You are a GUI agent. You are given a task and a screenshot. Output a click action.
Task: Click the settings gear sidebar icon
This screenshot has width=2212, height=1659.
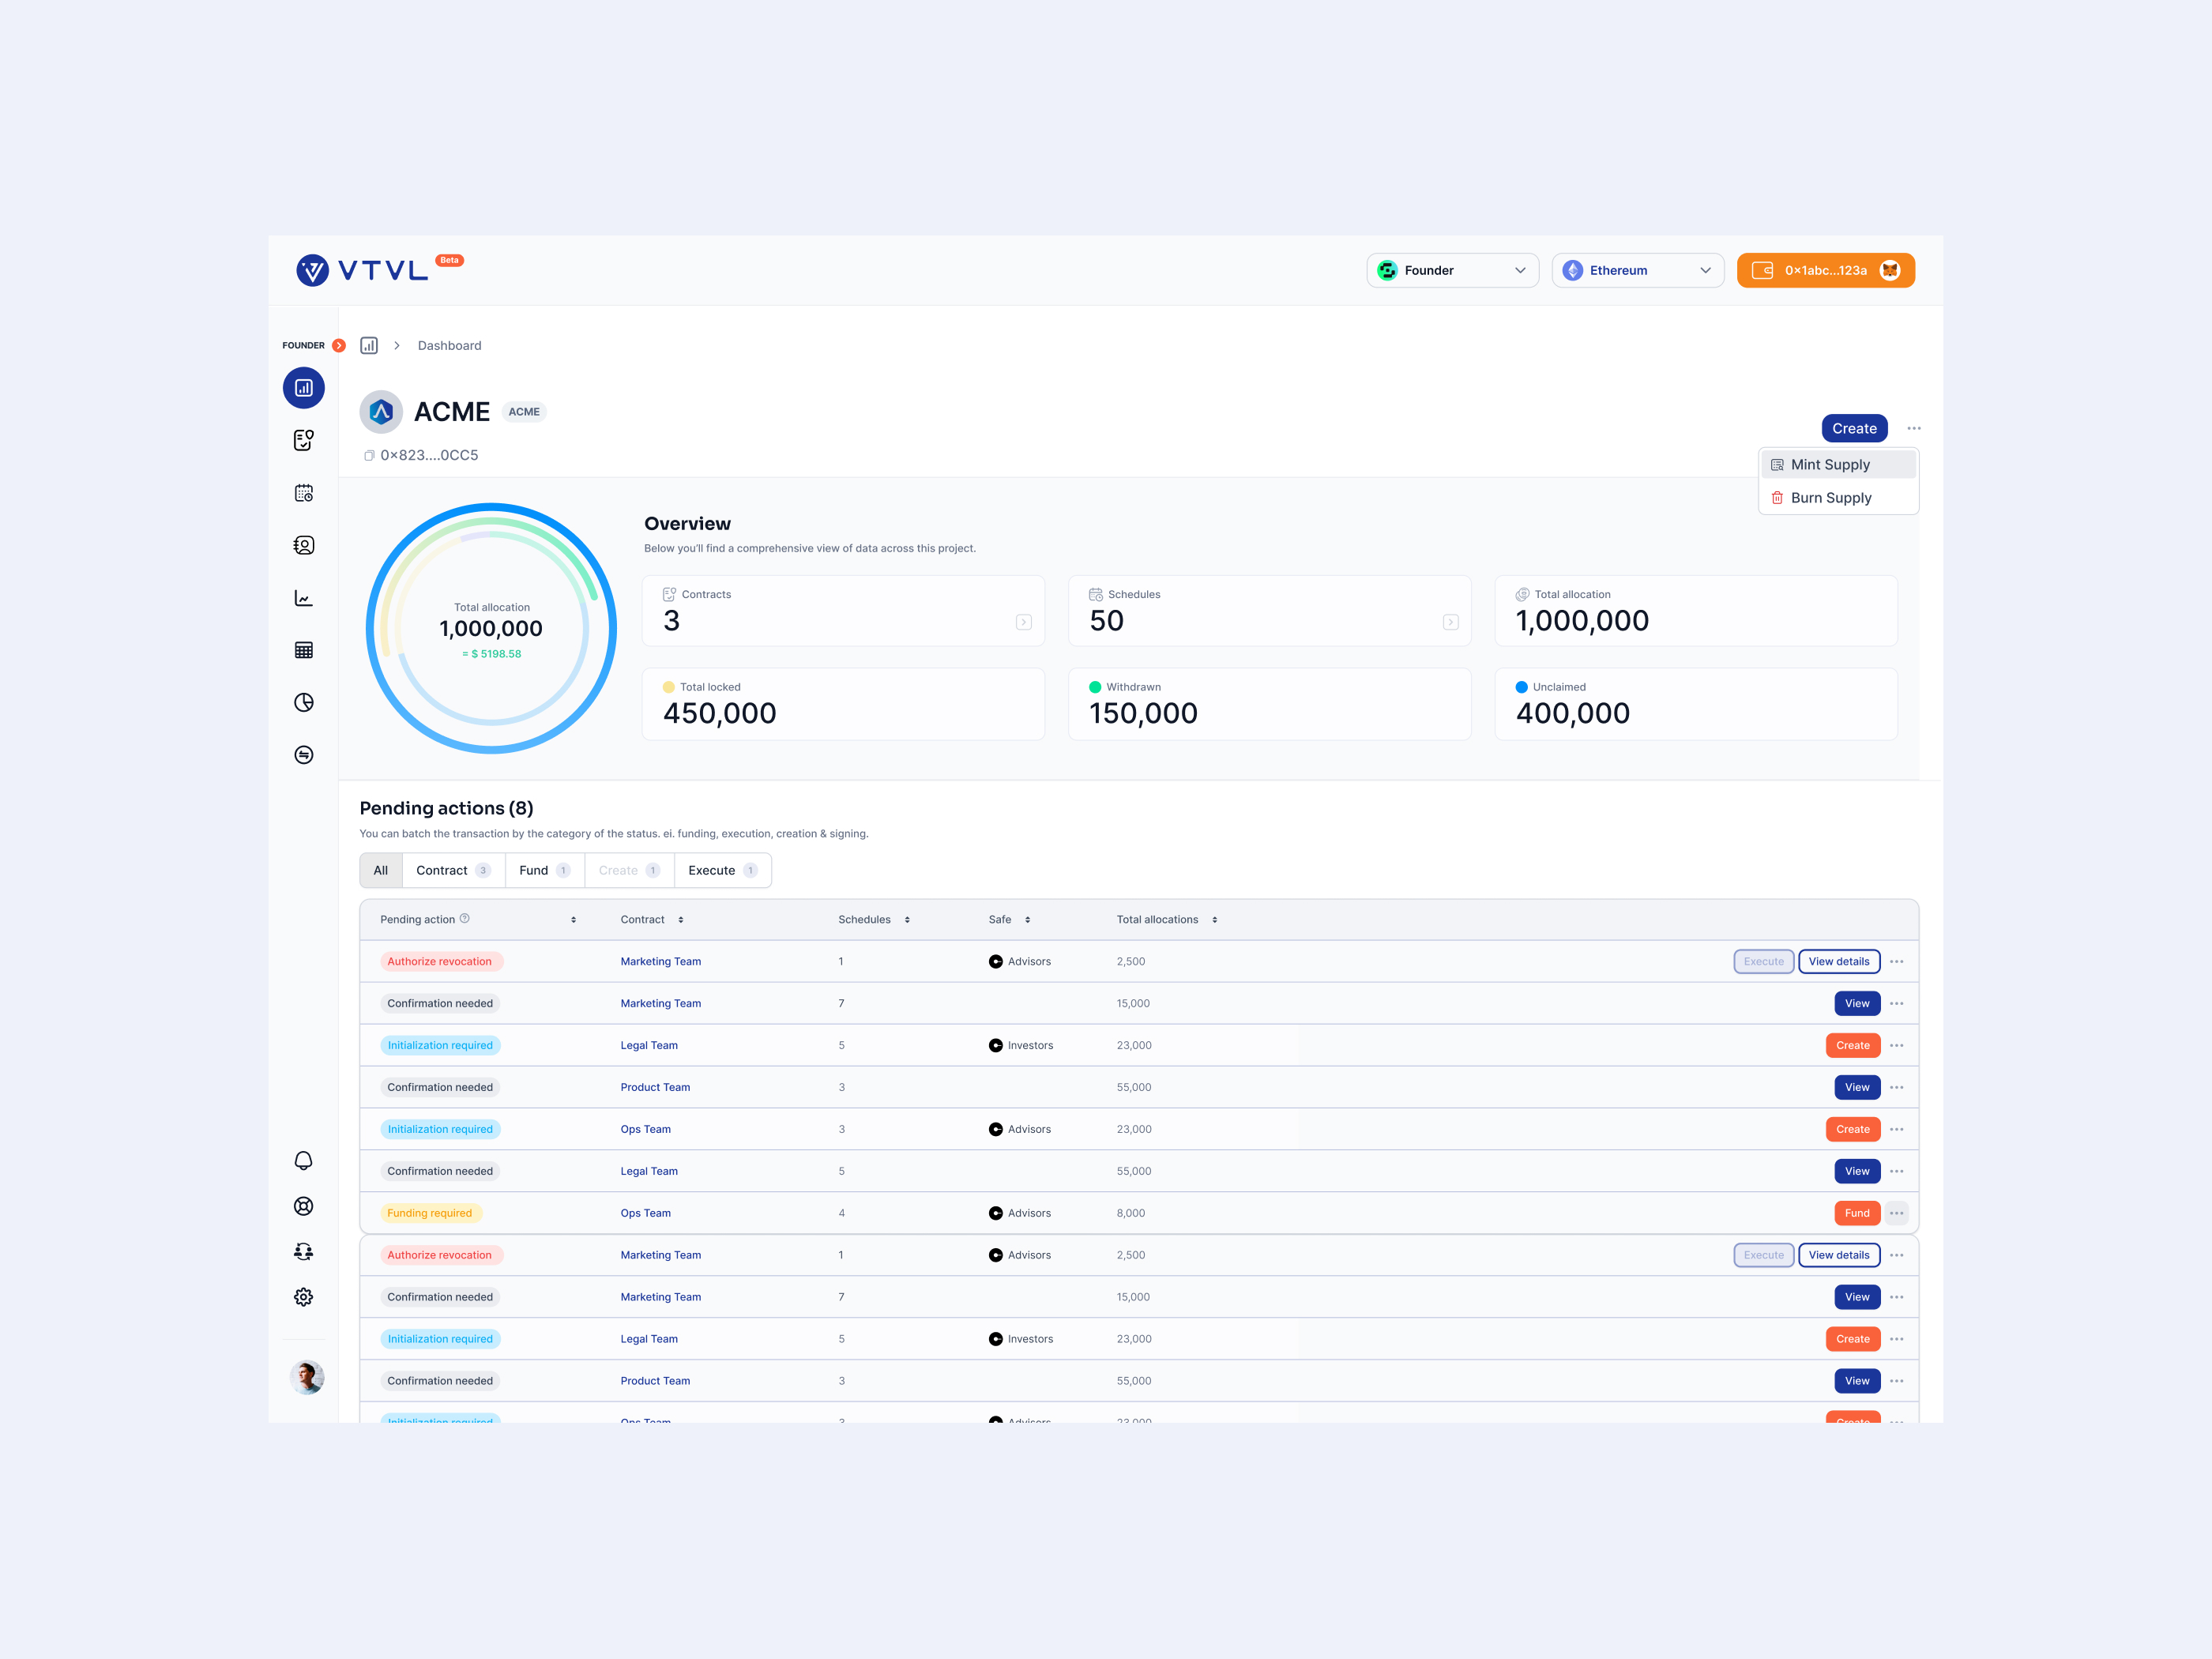(x=303, y=1297)
